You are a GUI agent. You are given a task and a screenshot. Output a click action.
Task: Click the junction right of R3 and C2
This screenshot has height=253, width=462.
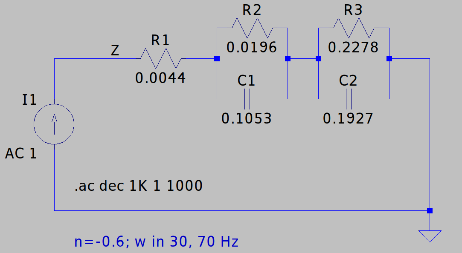point(389,59)
